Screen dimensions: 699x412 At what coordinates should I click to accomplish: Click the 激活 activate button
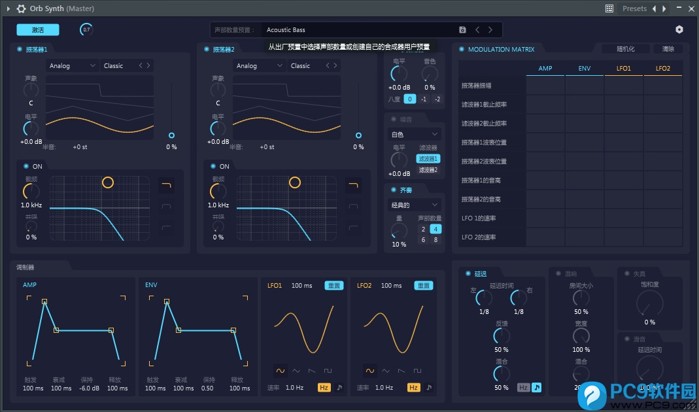[x=38, y=30]
